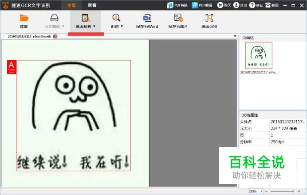Contact 客服 via phone icon
This screenshot has width=307, height=195.
268,5
